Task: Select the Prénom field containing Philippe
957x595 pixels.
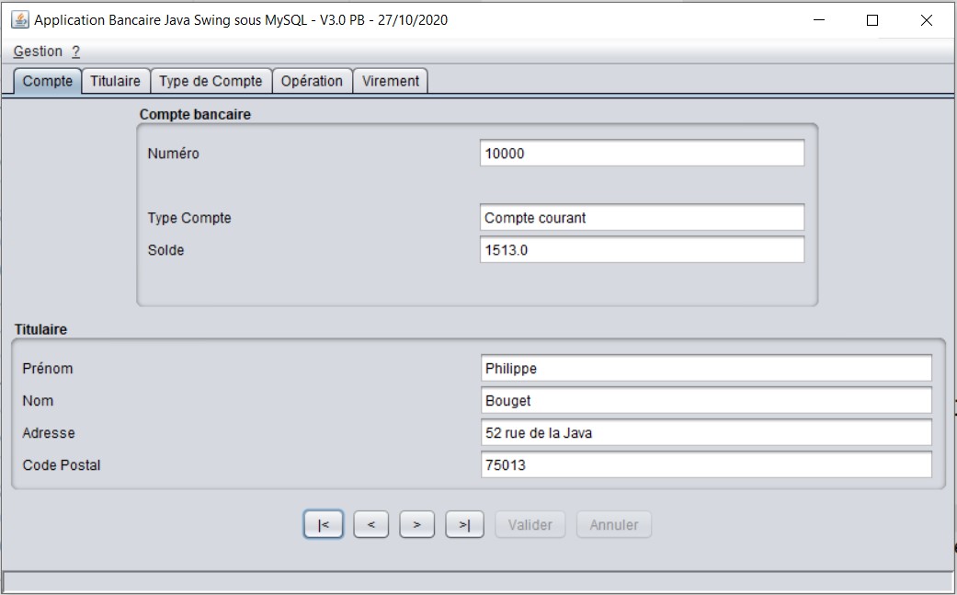Action: [x=706, y=369]
